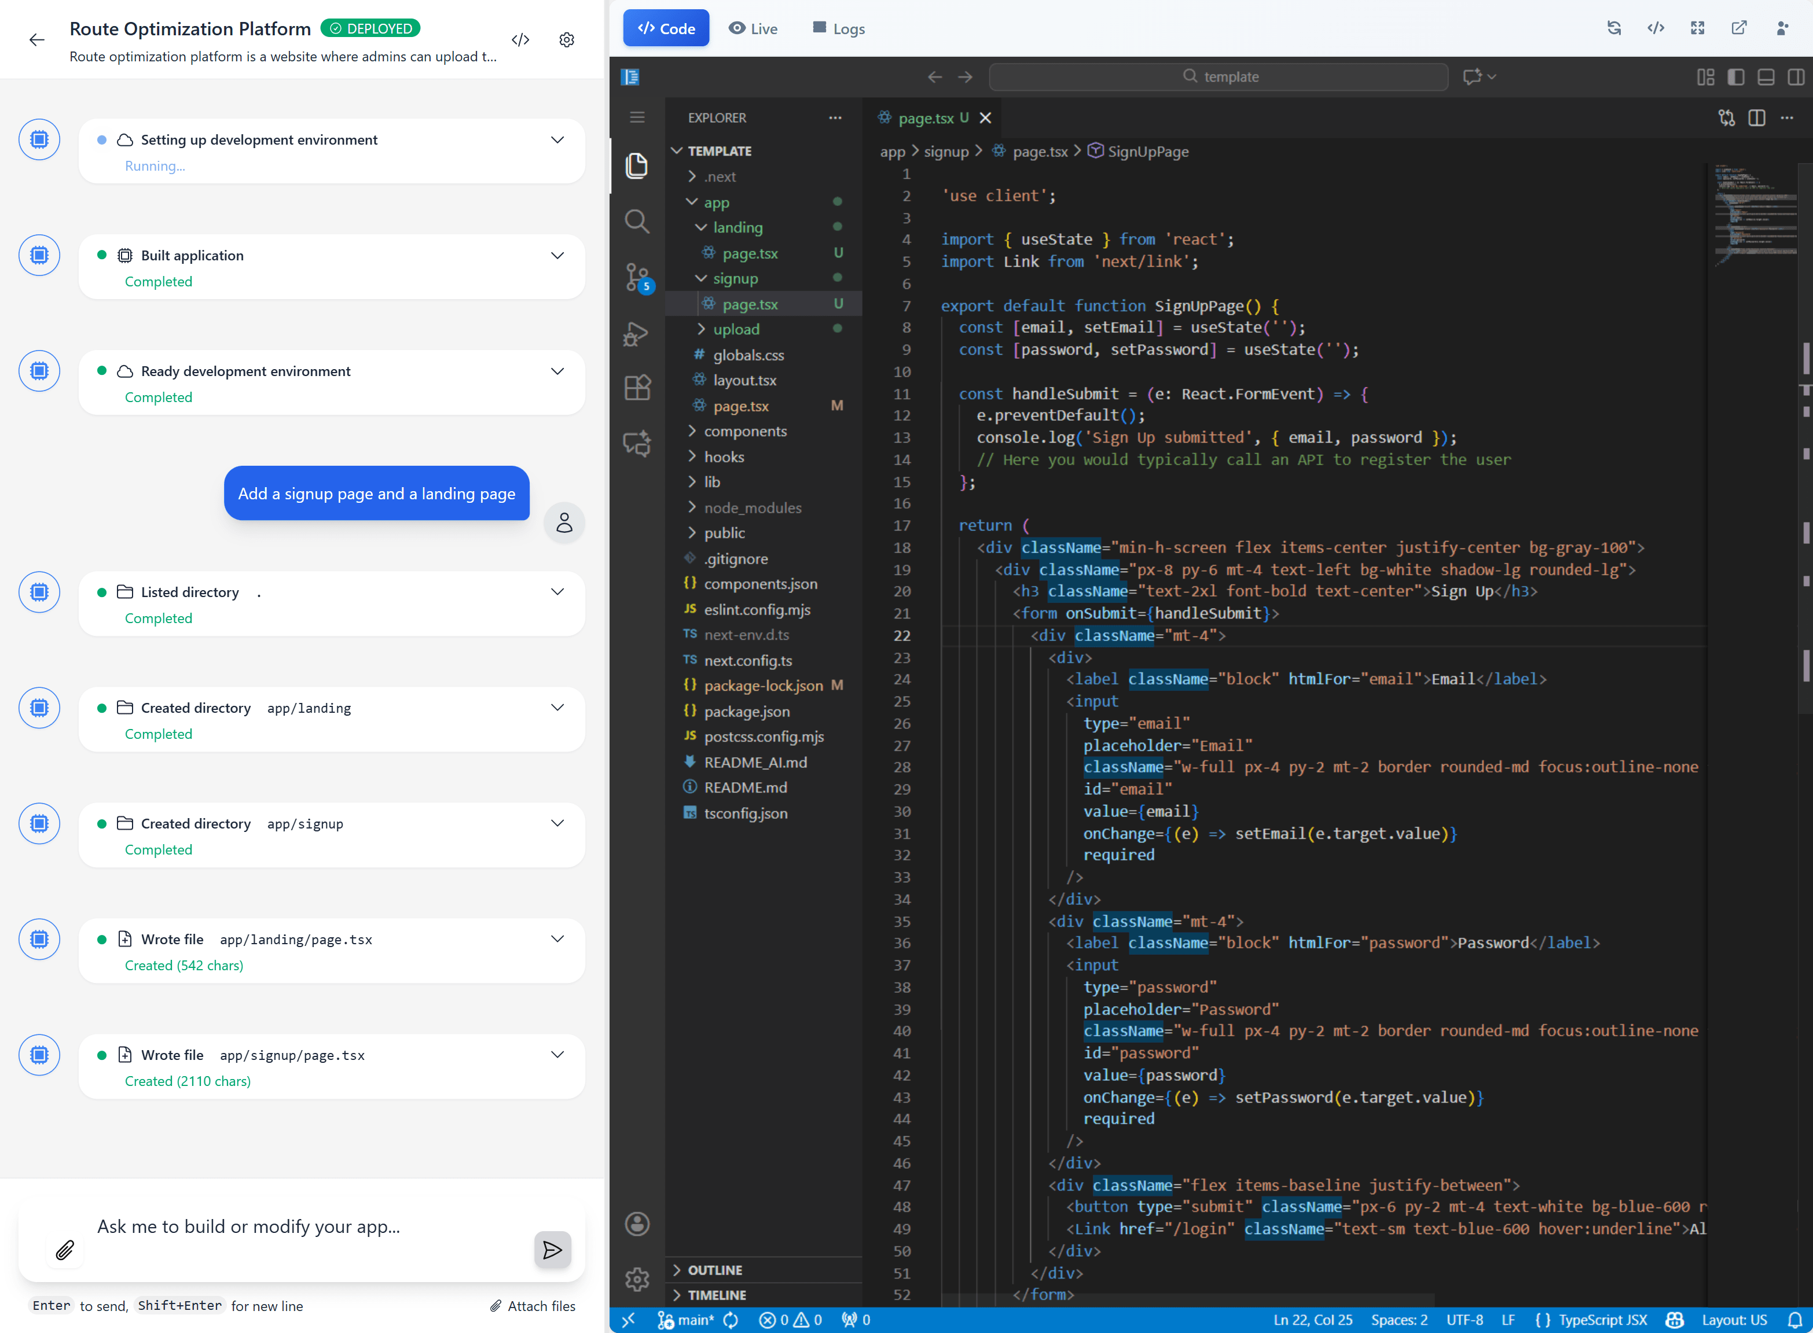Click the TypeScript JSX language indicator

coord(1603,1320)
